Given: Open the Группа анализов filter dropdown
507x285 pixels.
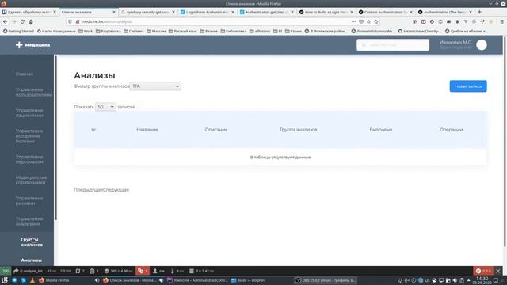Looking at the screenshot, I should click(155, 86).
